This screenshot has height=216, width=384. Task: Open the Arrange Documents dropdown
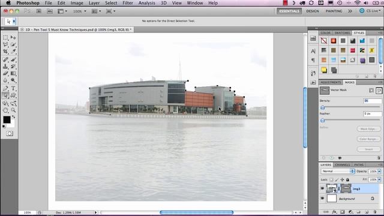click(96, 11)
